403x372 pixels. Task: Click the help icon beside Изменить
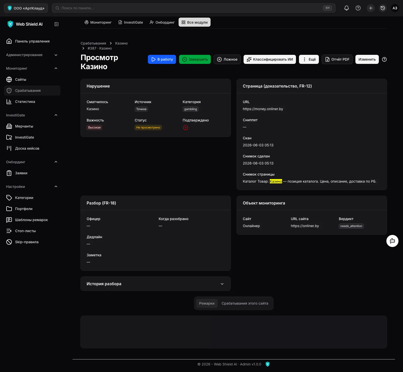(384, 59)
